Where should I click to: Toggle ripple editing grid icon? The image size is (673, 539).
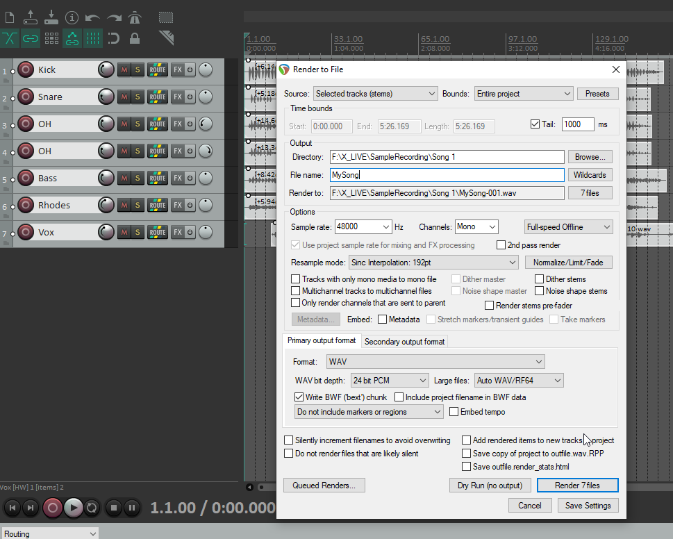[x=51, y=39]
